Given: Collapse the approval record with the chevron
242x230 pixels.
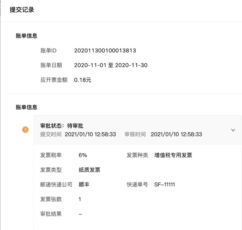Looking at the screenshot, I should pyautogui.click(x=233, y=130).
